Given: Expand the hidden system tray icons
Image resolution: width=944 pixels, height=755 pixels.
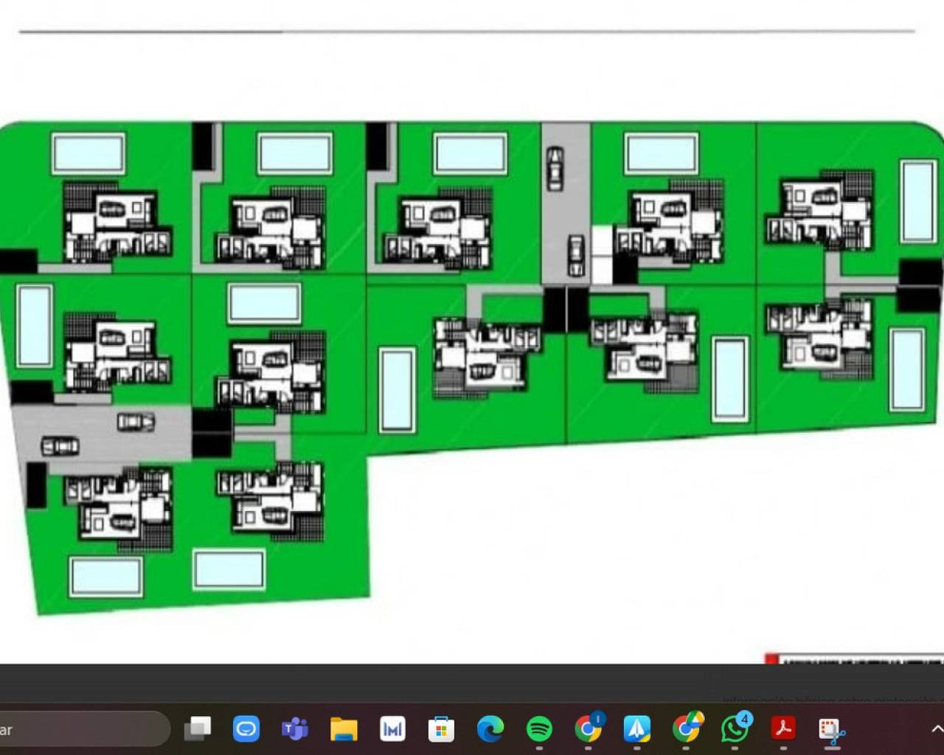Looking at the screenshot, I should tap(937, 729).
